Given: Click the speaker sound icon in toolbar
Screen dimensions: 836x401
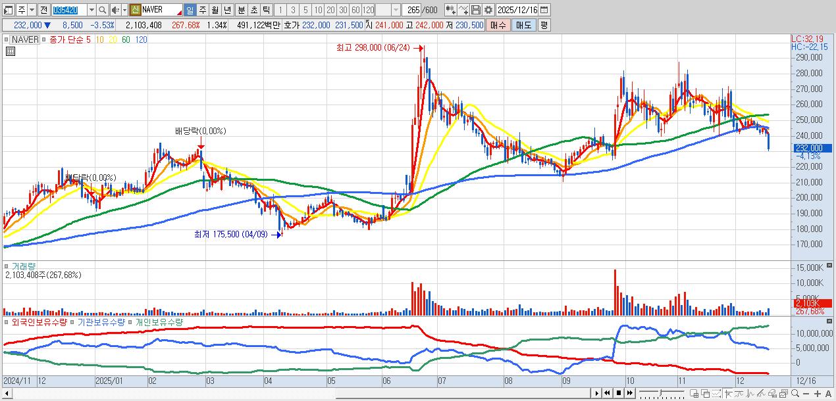Looking at the screenshot, I should click(115, 11).
